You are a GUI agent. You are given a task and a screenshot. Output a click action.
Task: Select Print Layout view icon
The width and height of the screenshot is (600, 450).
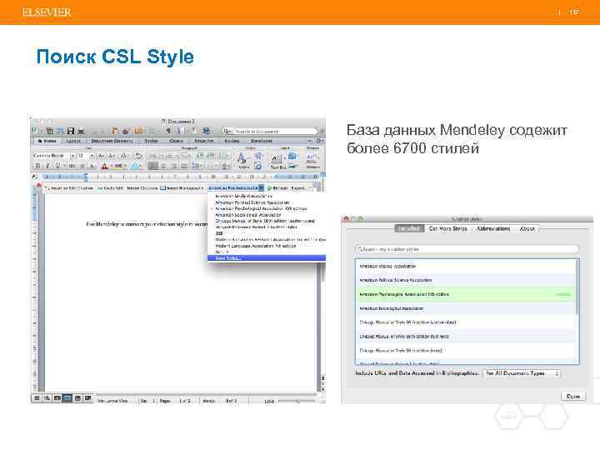[67, 398]
